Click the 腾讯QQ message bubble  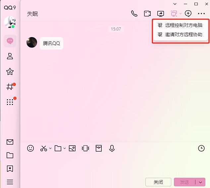(51, 43)
